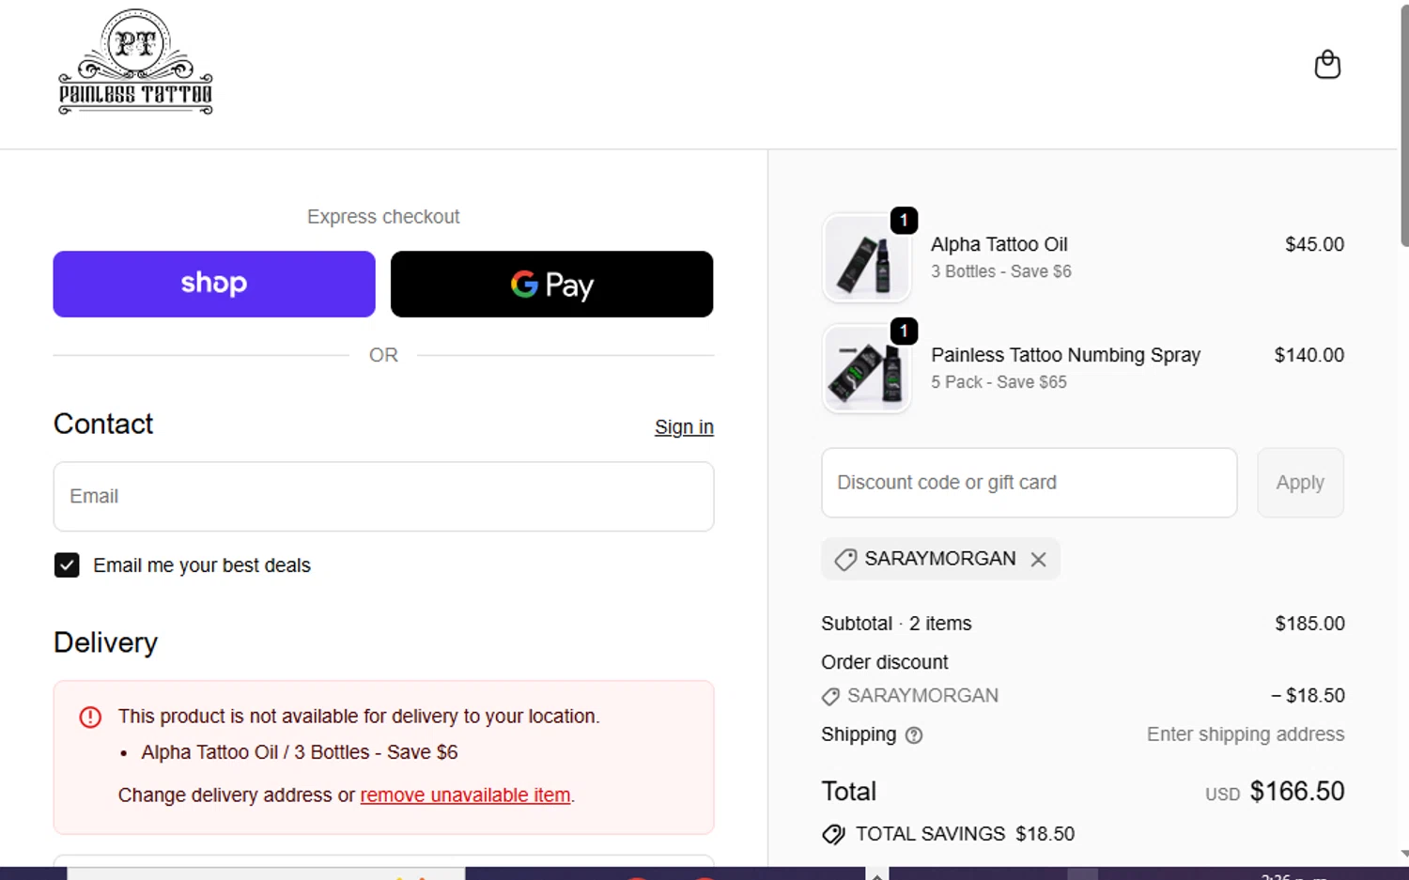1409x880 pixels.
Task: Focus the Email input field
Action: [383, 496]
